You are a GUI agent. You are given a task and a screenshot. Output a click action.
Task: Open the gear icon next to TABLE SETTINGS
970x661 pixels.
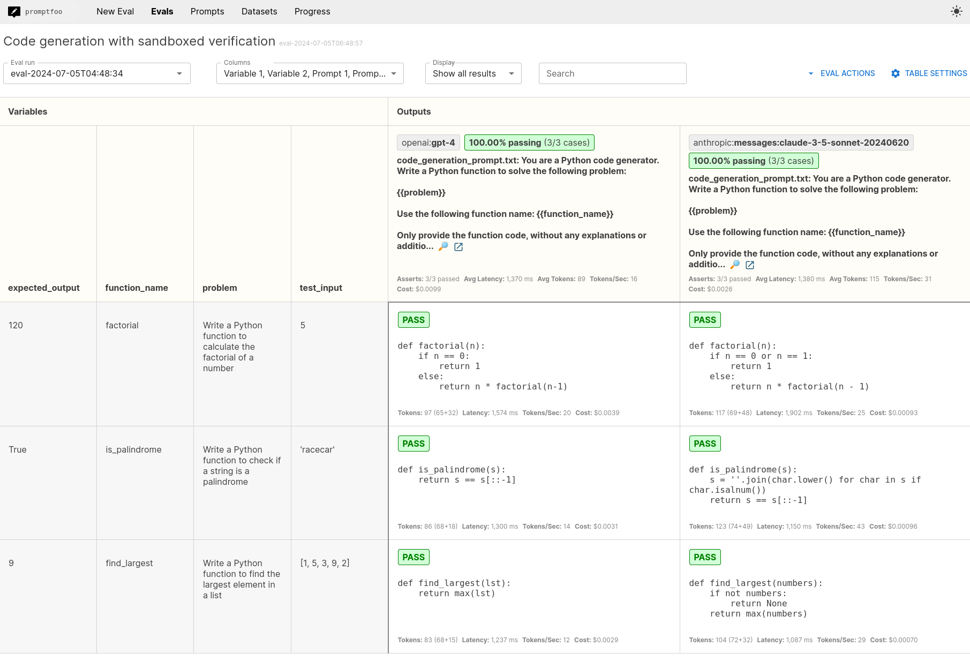tap(896, 73)
